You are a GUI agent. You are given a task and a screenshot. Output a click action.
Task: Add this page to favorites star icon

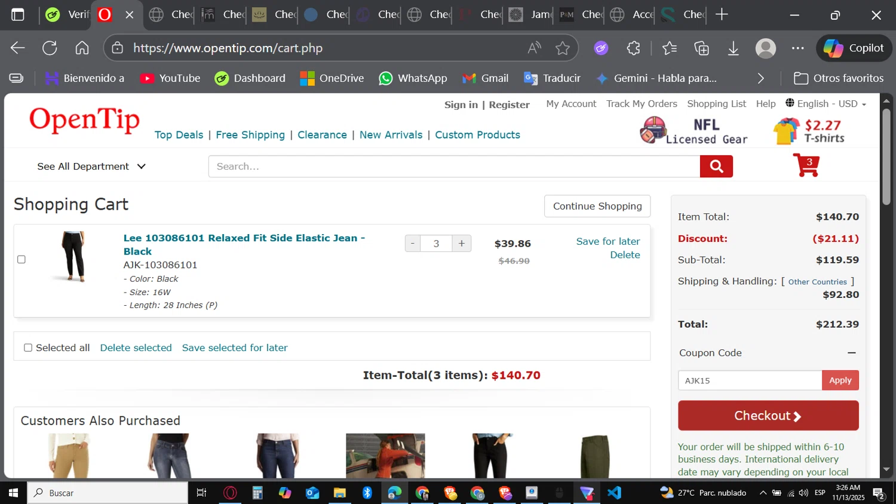click(x=562, y=48)
